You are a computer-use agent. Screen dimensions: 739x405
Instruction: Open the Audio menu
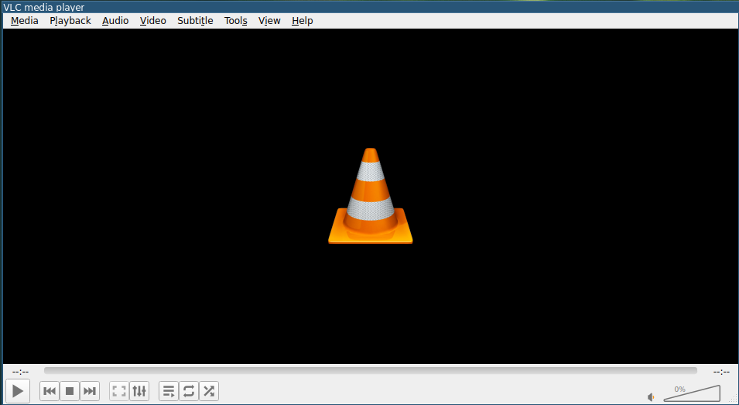(115, 21)
